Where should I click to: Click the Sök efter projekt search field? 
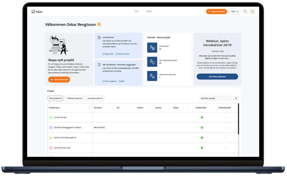click(x=216, y=98)
